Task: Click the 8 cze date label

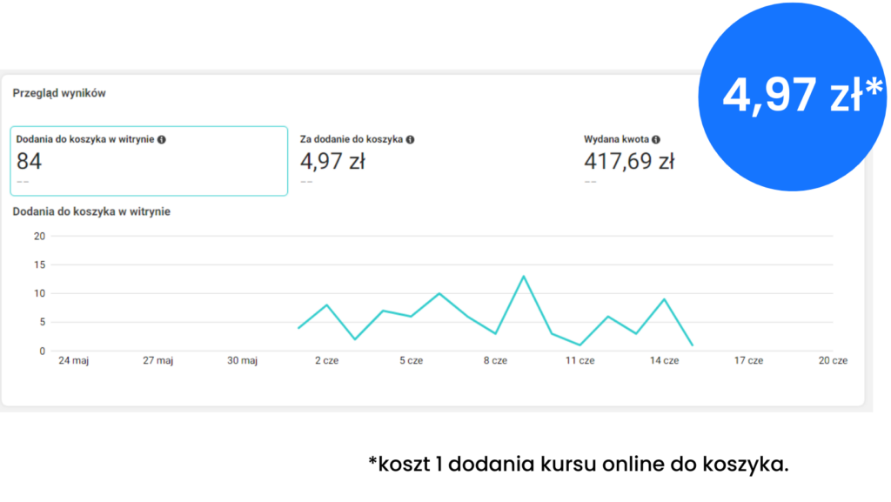Action: click(495, 361)
